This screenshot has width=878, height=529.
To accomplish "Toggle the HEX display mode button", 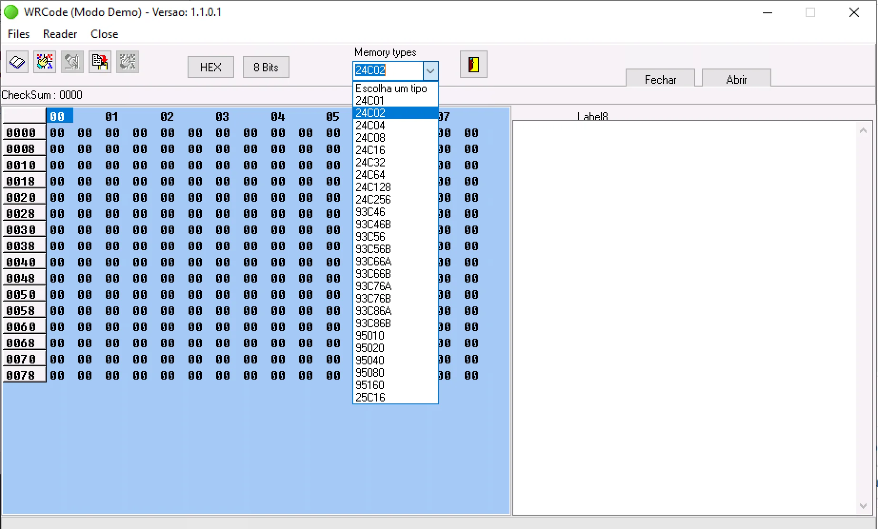I will pyautogui.click(x=210, y=67).
